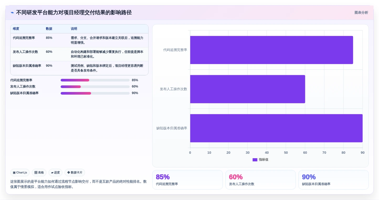The image size is (379, 200).
Task: Select the 表格 tag chip
Action: (x=39, y=173)
